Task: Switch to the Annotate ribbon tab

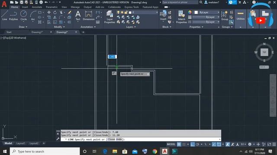Action: coord(37,7)
